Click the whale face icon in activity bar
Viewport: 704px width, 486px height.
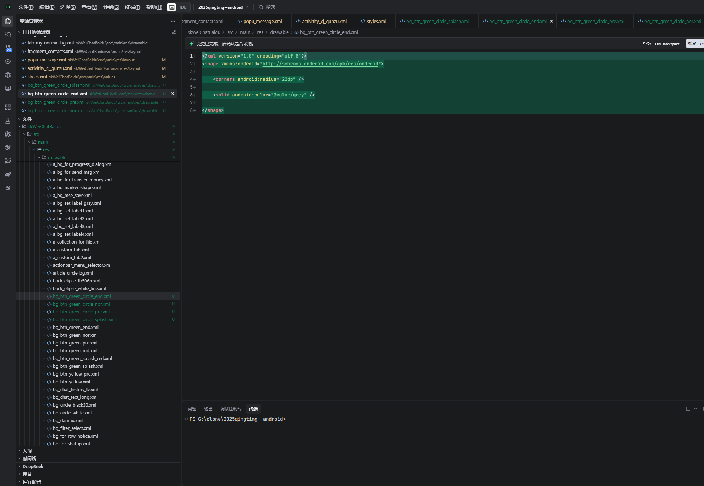[8, 161]
